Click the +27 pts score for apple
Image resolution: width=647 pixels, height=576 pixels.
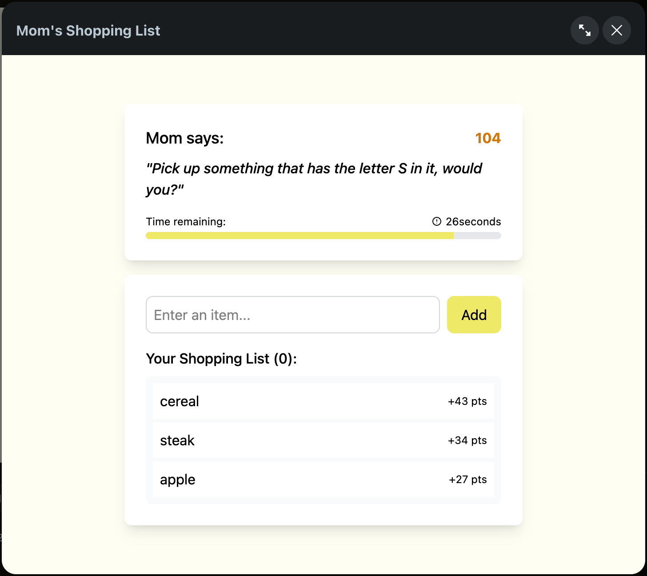pyautogui.click(x=467, y=480)
